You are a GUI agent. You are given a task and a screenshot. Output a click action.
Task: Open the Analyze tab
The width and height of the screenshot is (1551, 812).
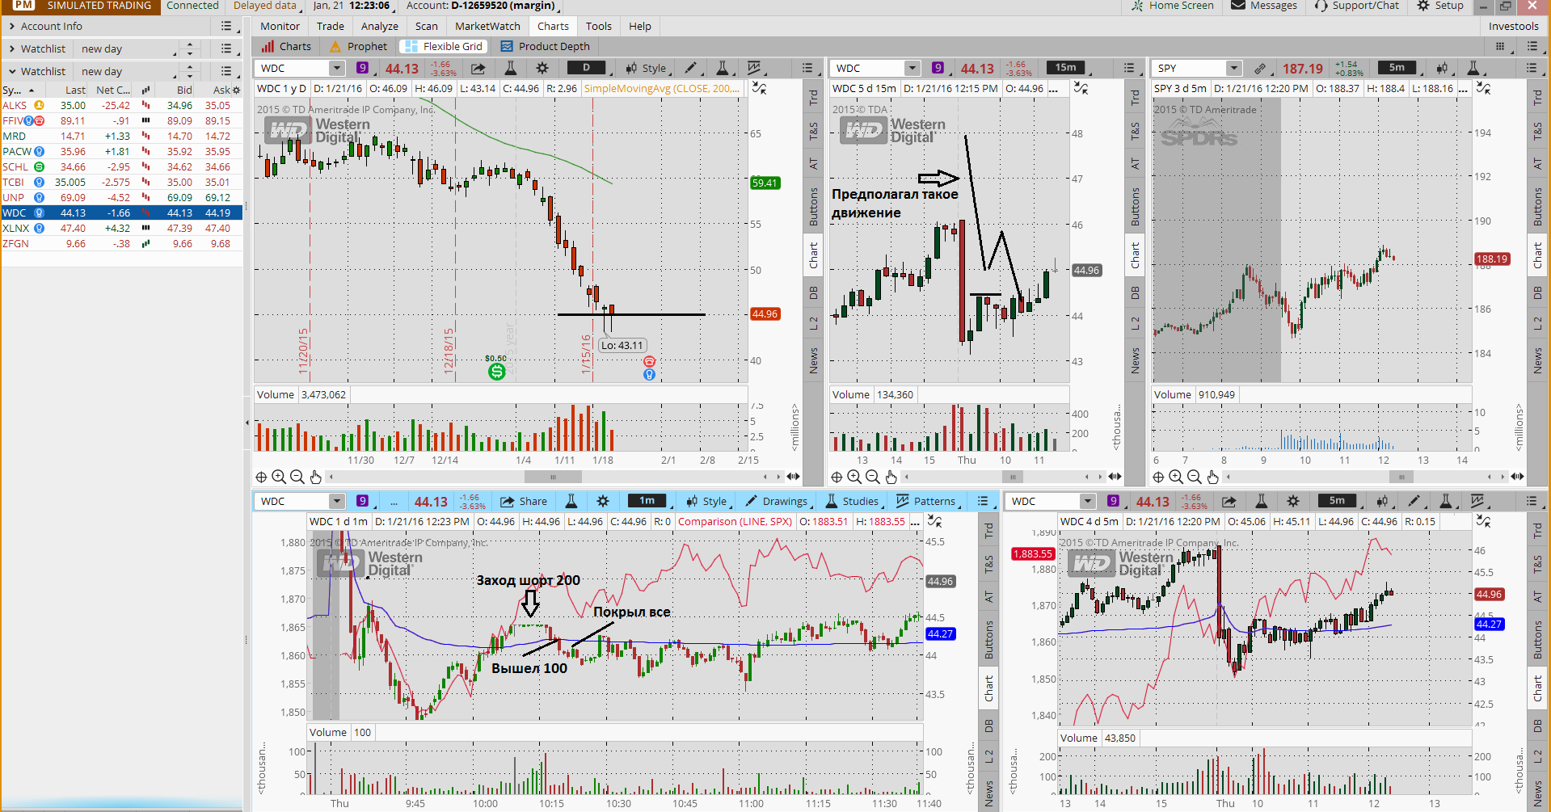(380, 27)
